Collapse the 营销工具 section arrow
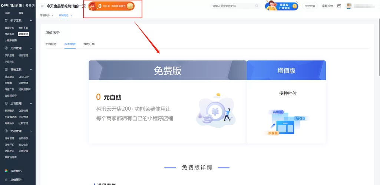 [x=31, y=70]
